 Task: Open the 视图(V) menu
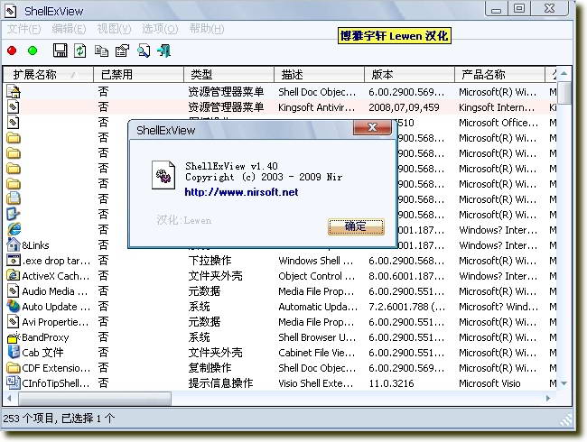tap(114, 29)
